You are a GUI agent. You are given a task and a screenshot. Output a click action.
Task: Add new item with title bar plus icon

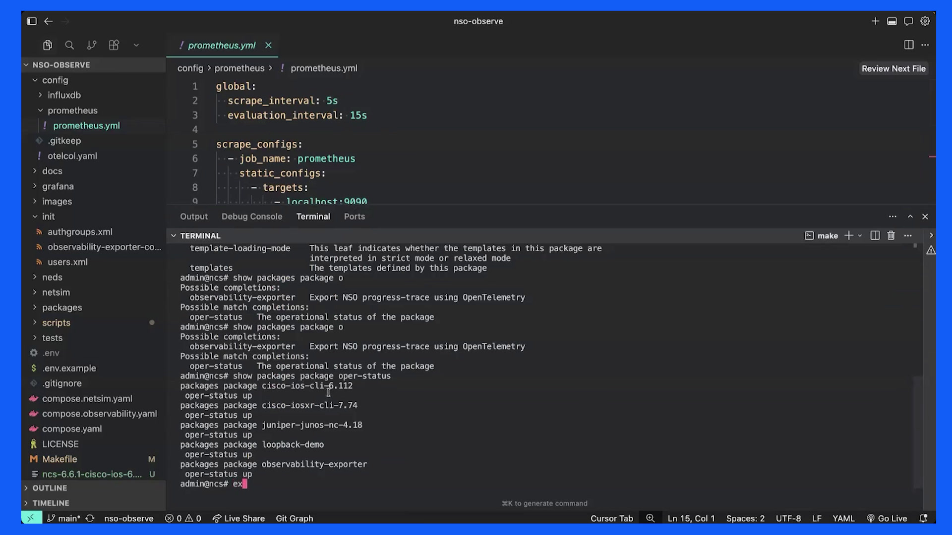(875, 21)
